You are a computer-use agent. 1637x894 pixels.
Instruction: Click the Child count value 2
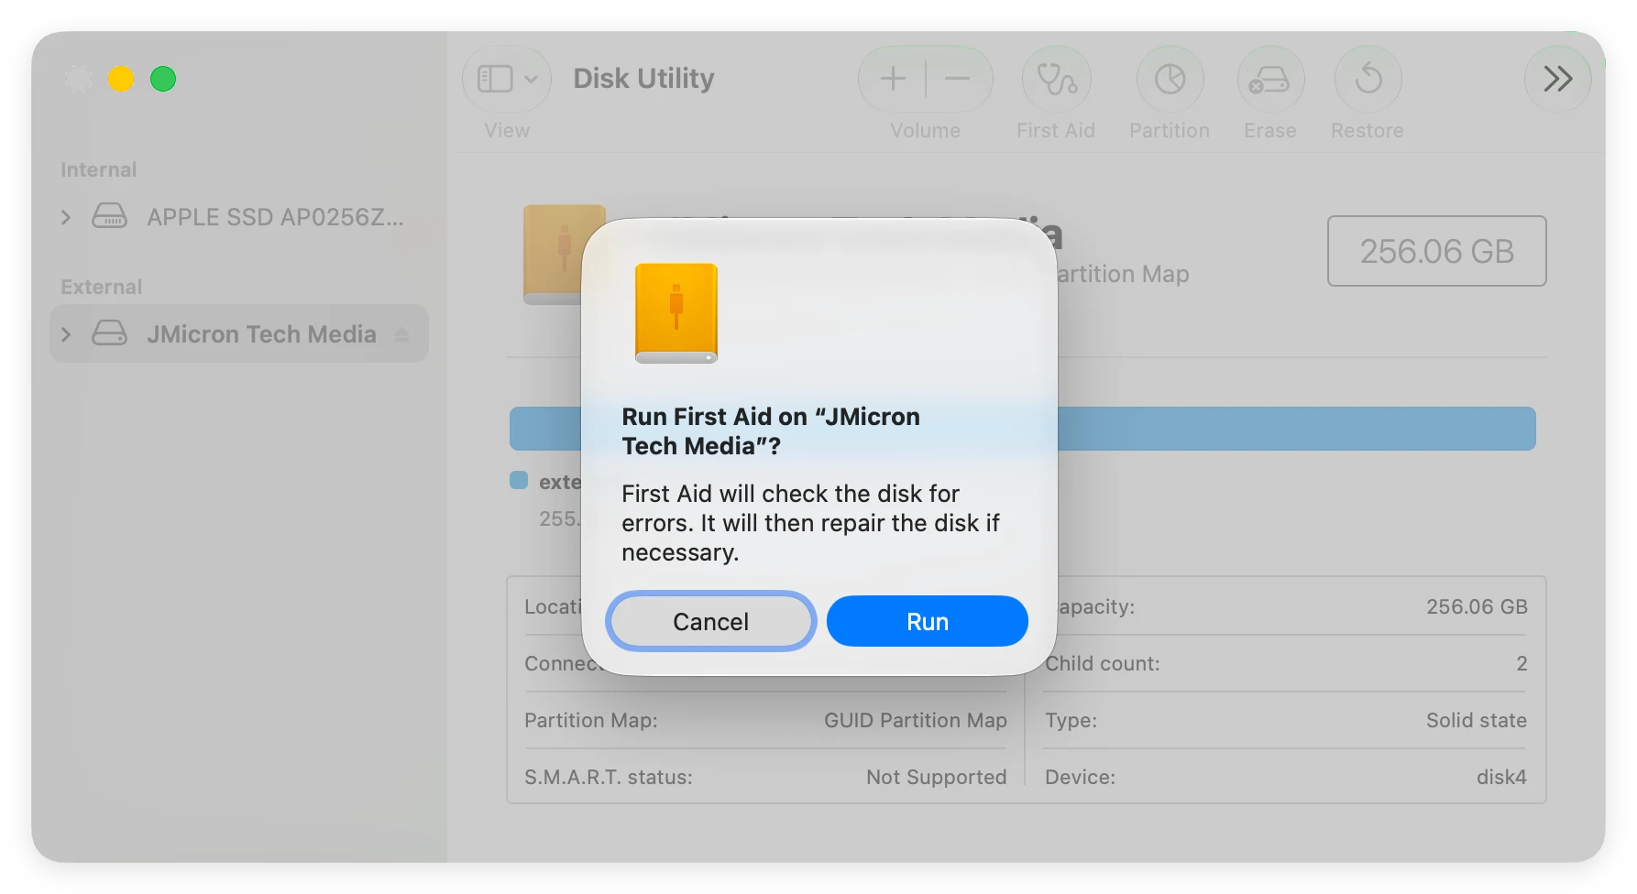[x=1522, y=663]
